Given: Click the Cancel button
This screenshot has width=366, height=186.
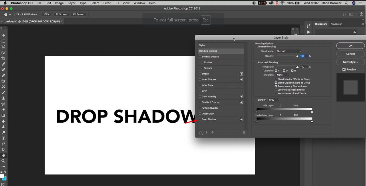Looking at the screenshot, I should (350, 54).
